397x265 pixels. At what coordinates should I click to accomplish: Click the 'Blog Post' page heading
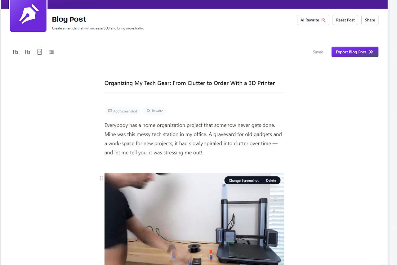click(x=69, y=19)
